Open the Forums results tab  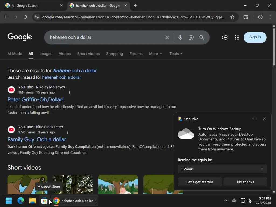136,54
